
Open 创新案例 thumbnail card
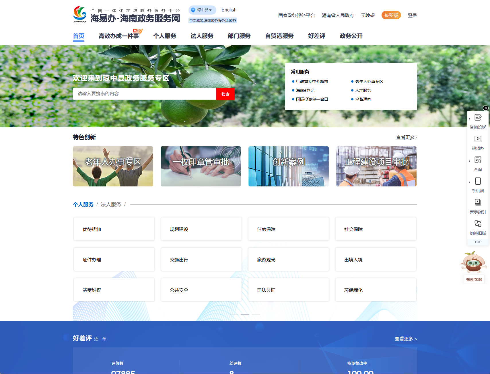[x=289, y=166]
